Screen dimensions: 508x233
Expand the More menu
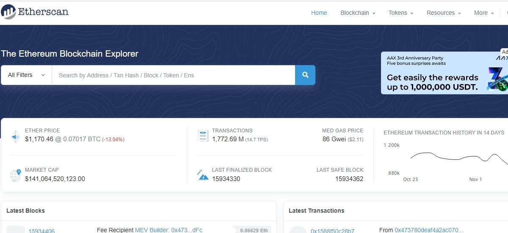click(x=484, y=13)
